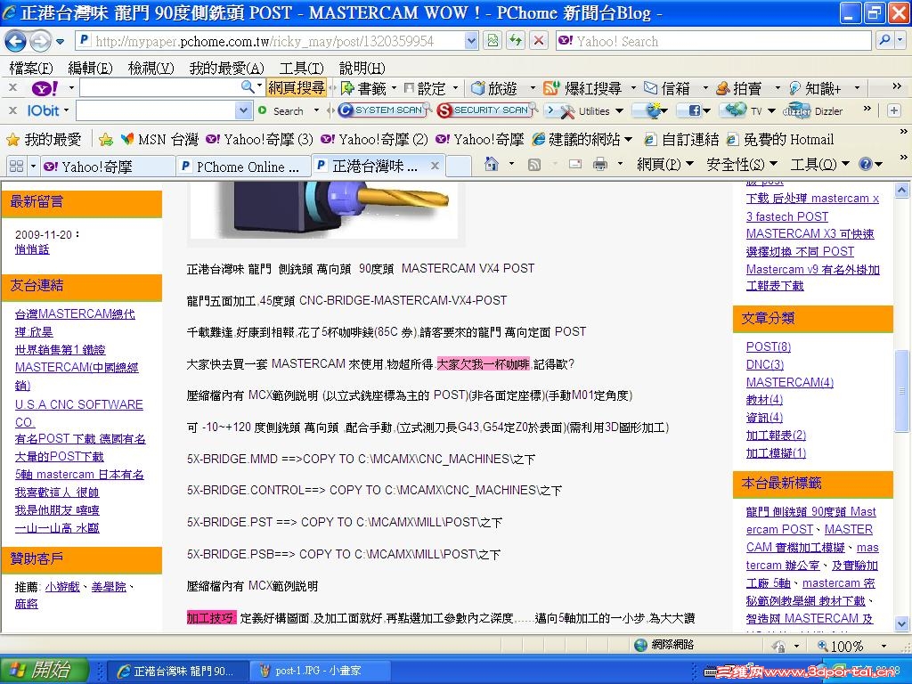Open the Facebook icon on the IObit toolbar
912x684 pixels.
694,110
